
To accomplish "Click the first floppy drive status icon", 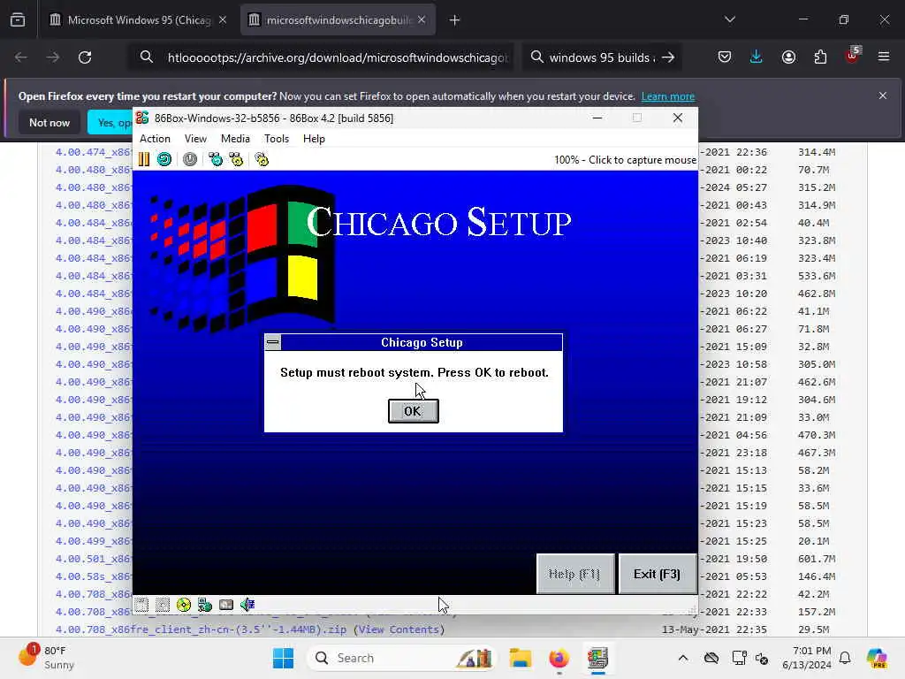I will click(x=142, y=605).
